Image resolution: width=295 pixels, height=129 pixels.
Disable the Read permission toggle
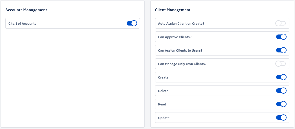[x=281, y=104]
